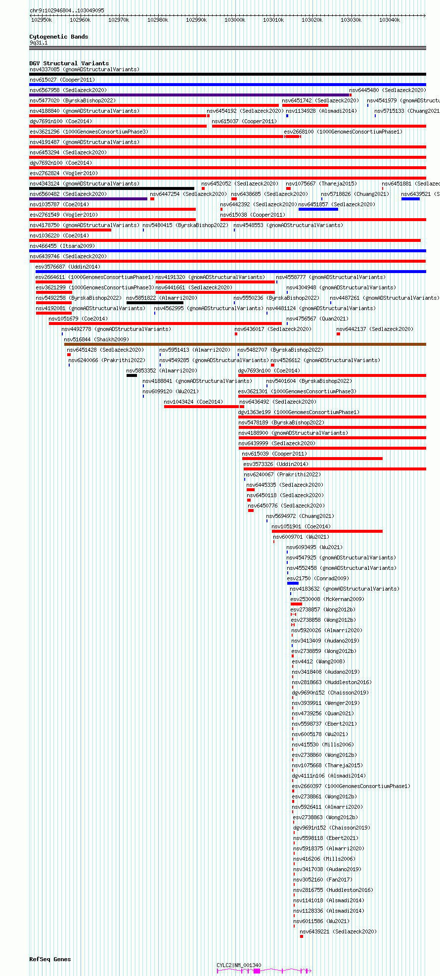440x976 pixels.
Task: Open nsv6452052 (Sedlazeck2020) label
Action: tap(240, 184)
